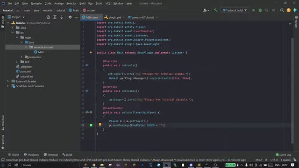The width and height of the screenshot is (299, 168).
Task: Open the Problems tool window
Action: click(31, 154)
